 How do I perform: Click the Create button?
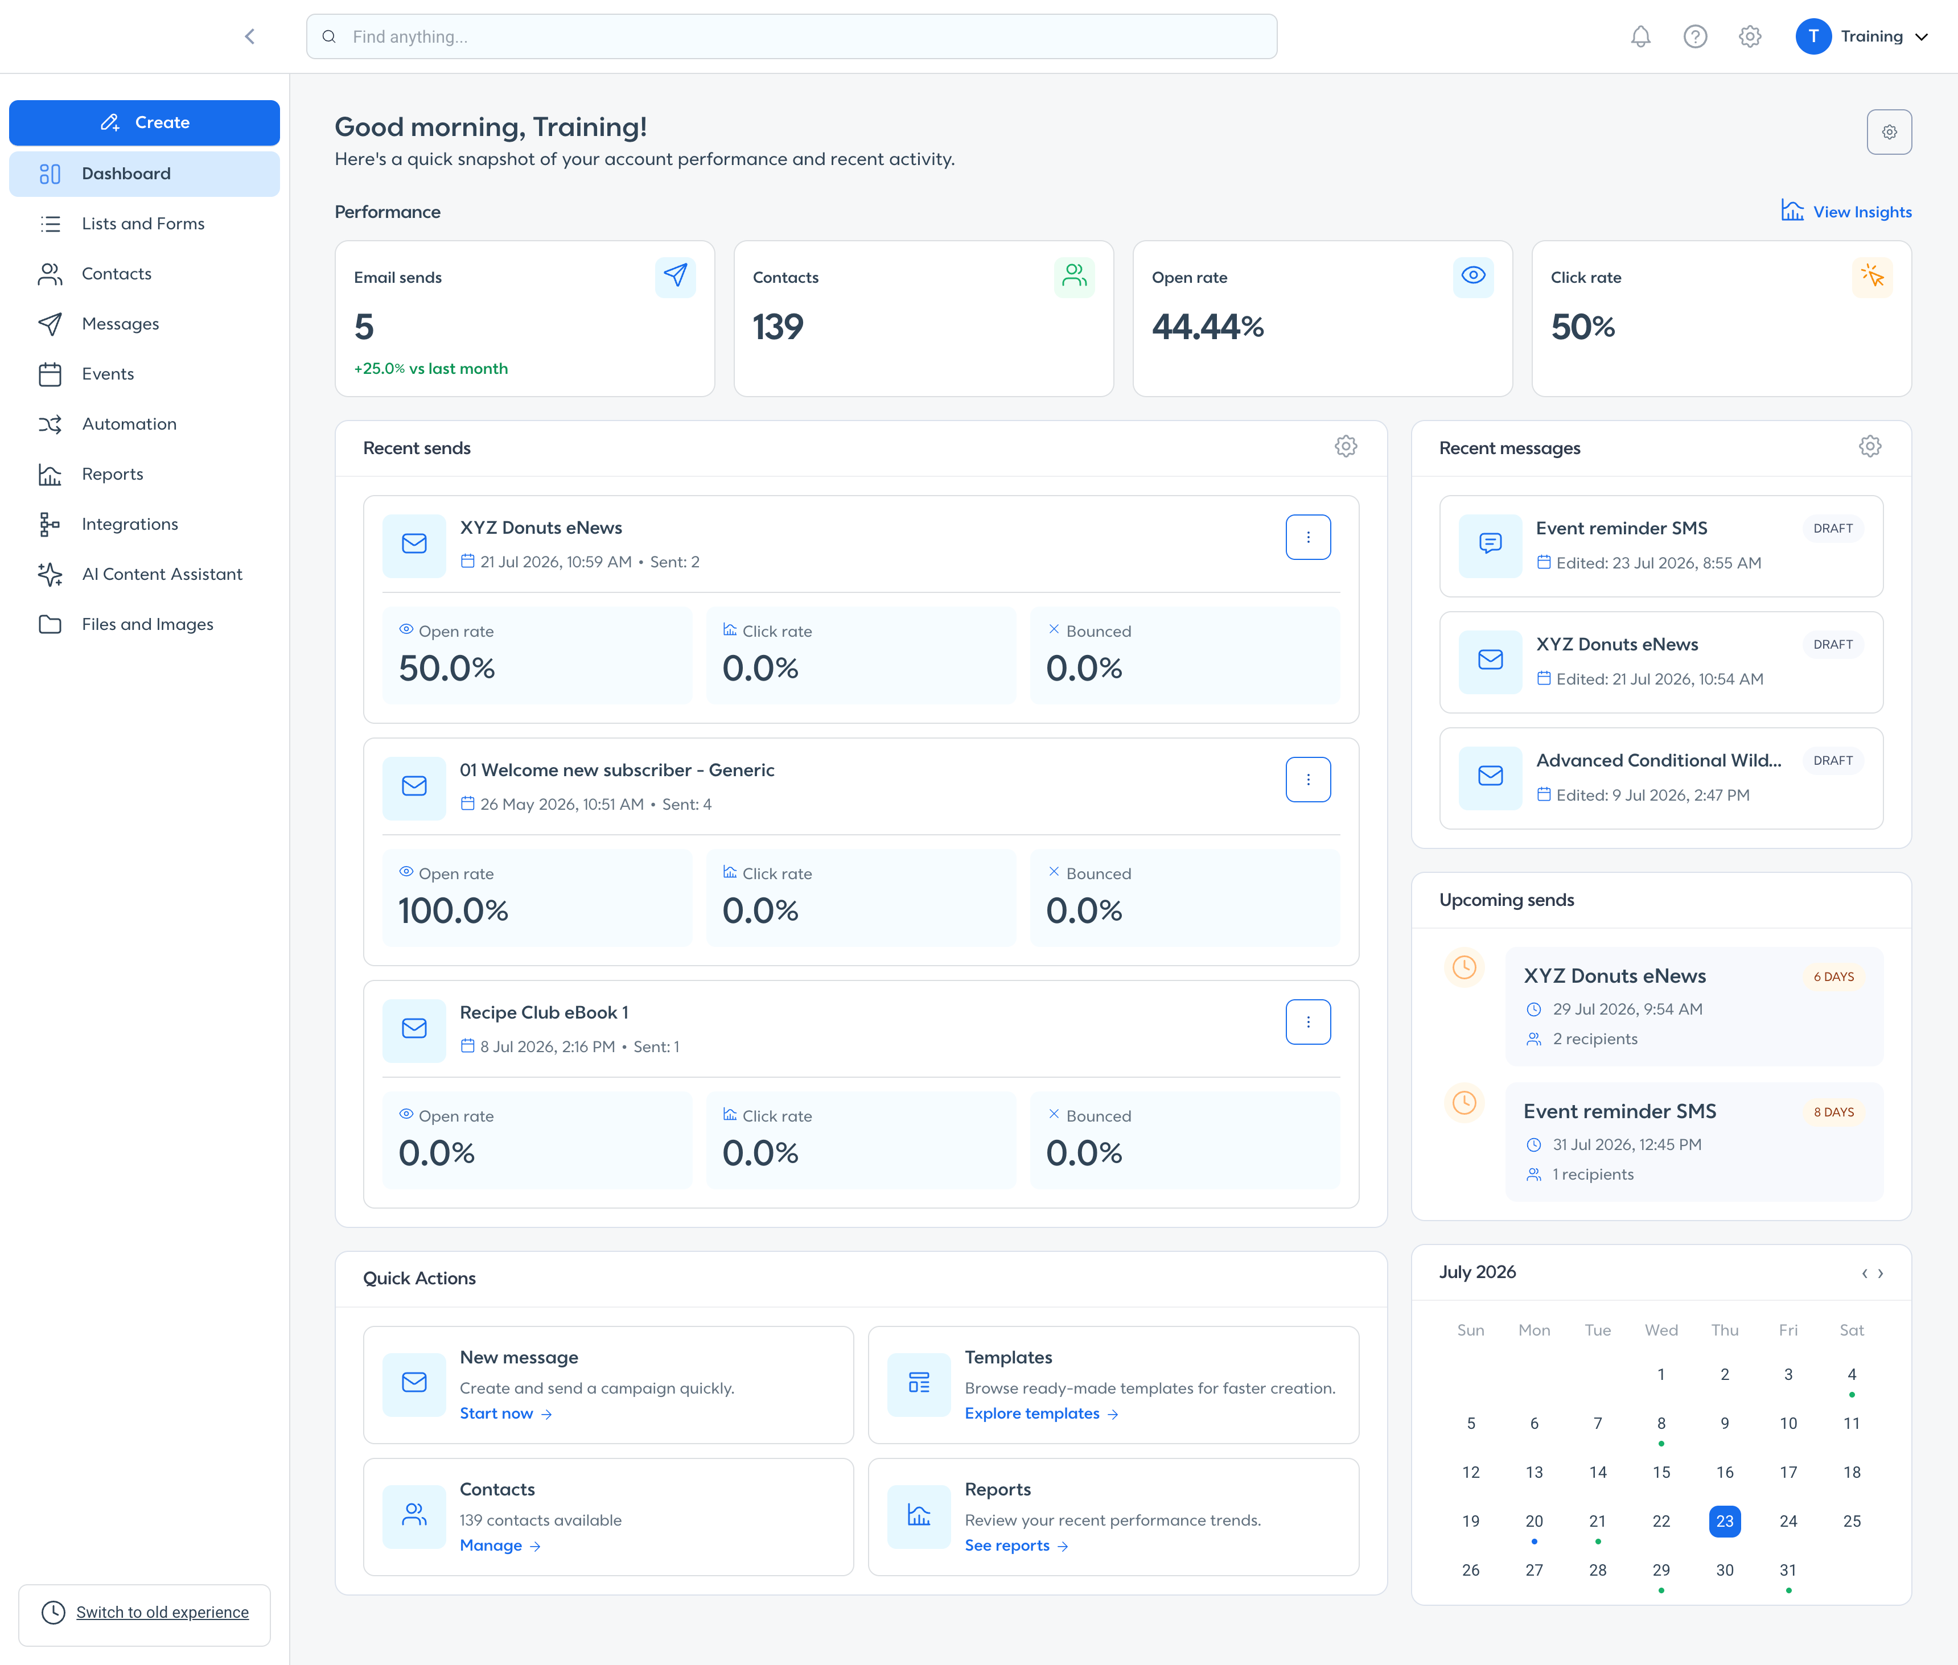click(145, 123)
